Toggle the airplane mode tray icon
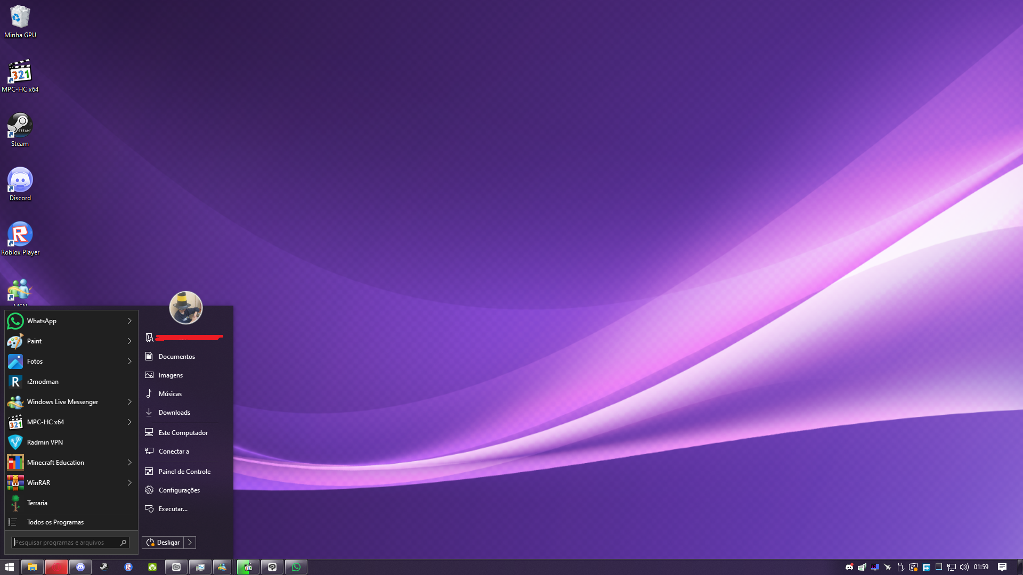The image size is (1023, 575). point(888,567)
